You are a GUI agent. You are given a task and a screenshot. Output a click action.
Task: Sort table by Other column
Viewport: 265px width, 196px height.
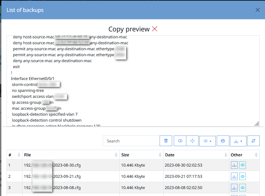click(244, 155)
